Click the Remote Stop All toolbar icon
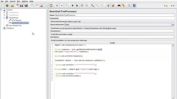The width and height of the screenshot is (177, 99). 97,5
